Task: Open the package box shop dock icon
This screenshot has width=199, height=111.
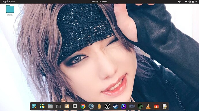Action: click(67, 106)
